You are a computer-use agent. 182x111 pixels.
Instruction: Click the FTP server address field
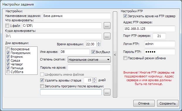[149, 29]
